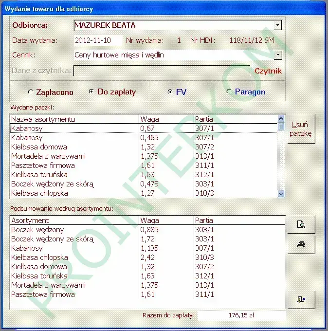Click the Dane z czytnika input field
The image size is (328, 331).
tap(162, 71)
